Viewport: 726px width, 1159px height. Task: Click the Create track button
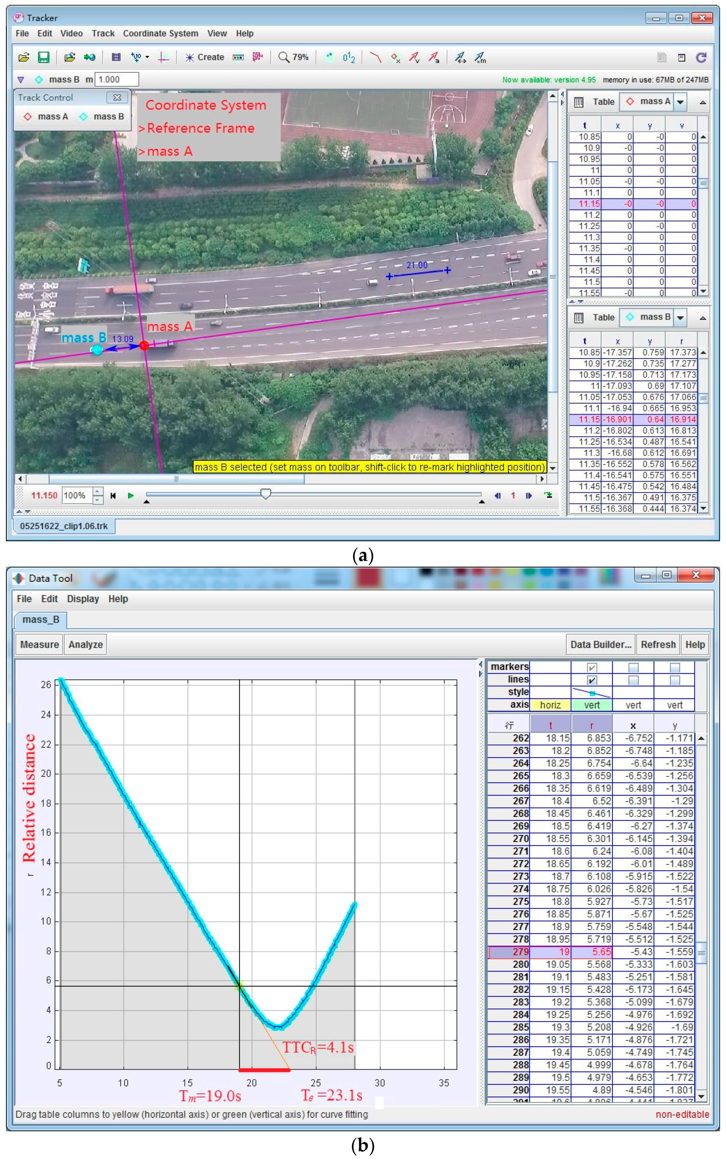205,58
